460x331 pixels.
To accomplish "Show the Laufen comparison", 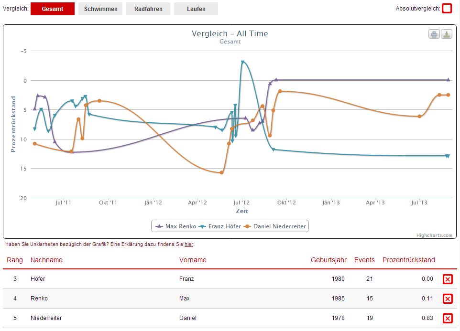I will click(x=196, y=9).
